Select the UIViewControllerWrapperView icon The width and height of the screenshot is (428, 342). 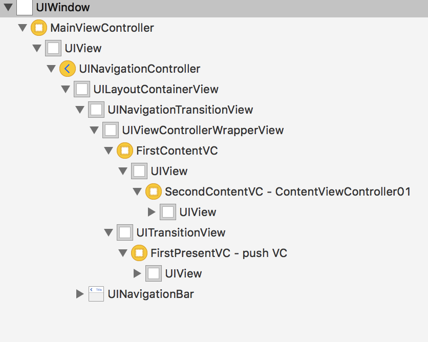111,130
